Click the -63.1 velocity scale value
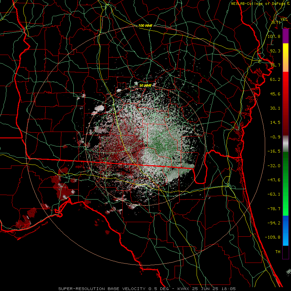 point(274,194)
